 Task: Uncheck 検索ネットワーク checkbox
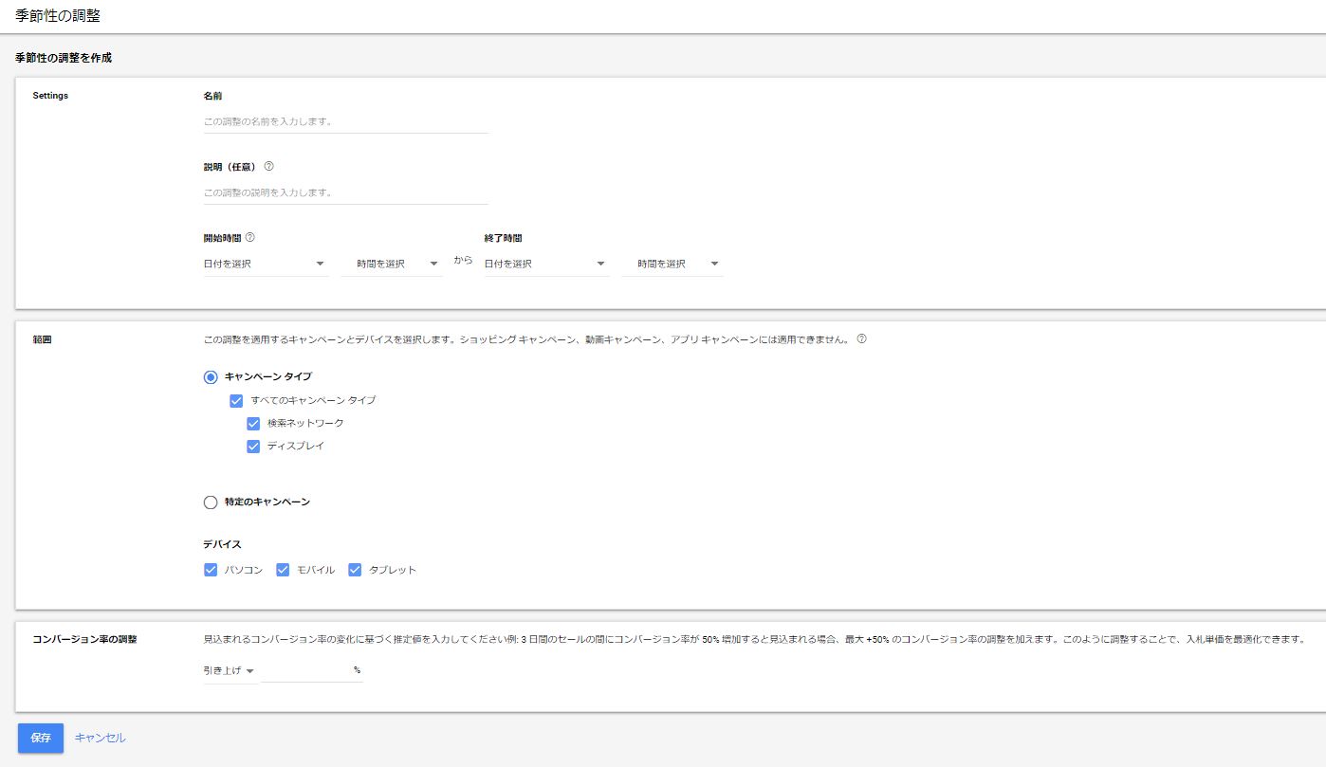pyautogui.click(x=253, y=423)
